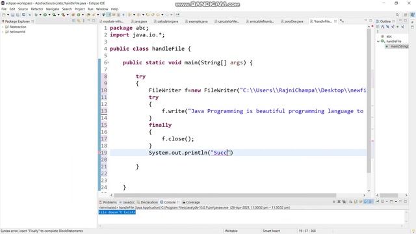Open the Problems view tab
Image resolution: width=416 pixels, height=234 pixels.
click(108, 202)
